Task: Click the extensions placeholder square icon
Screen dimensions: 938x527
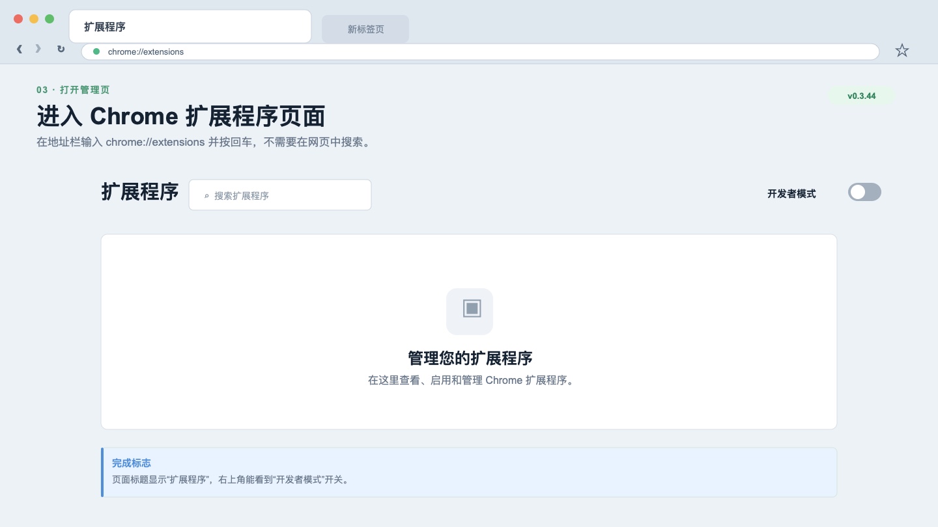Action: (x=470, y=311)
